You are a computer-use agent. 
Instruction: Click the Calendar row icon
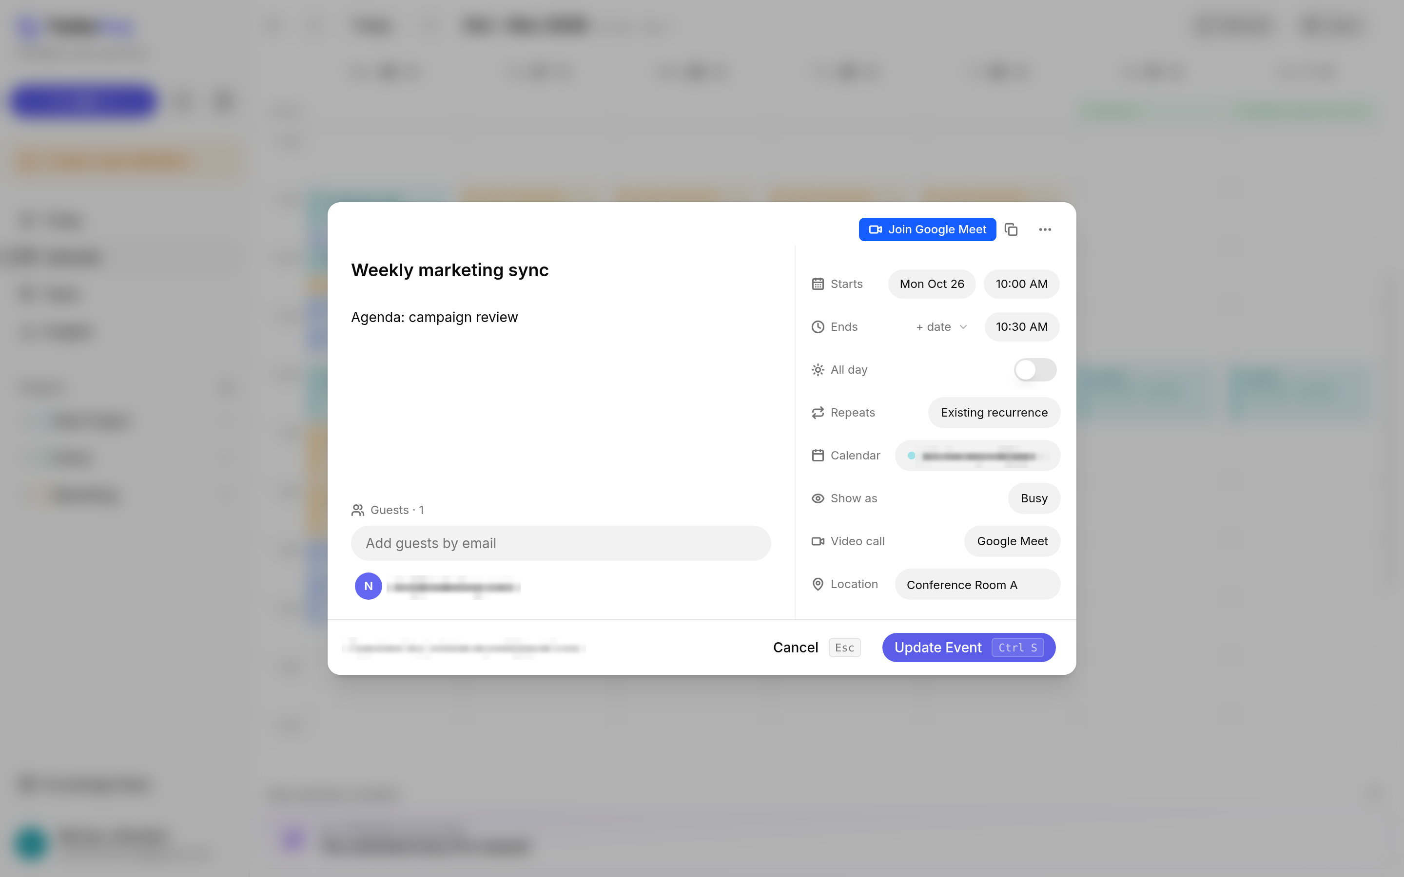[x=818, y=456]
